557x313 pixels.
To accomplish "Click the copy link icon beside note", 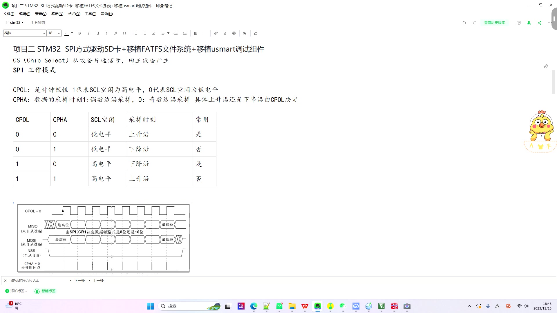I will click(546, 66).
